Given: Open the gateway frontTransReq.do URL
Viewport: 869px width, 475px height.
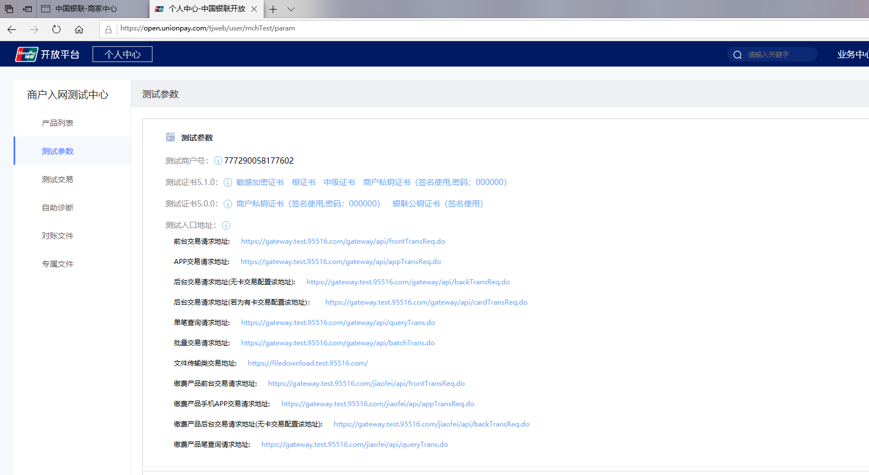Looking at the screenshot, I should point(343,241).
